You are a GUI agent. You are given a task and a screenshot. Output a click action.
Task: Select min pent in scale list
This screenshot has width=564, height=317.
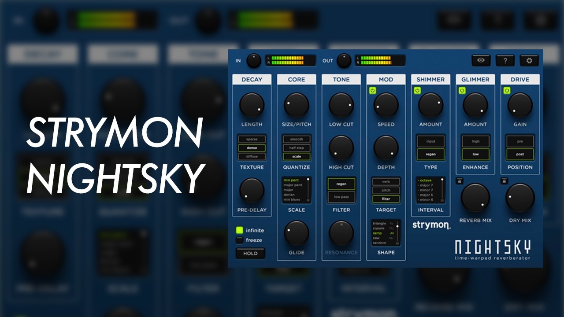pos(292,181)
